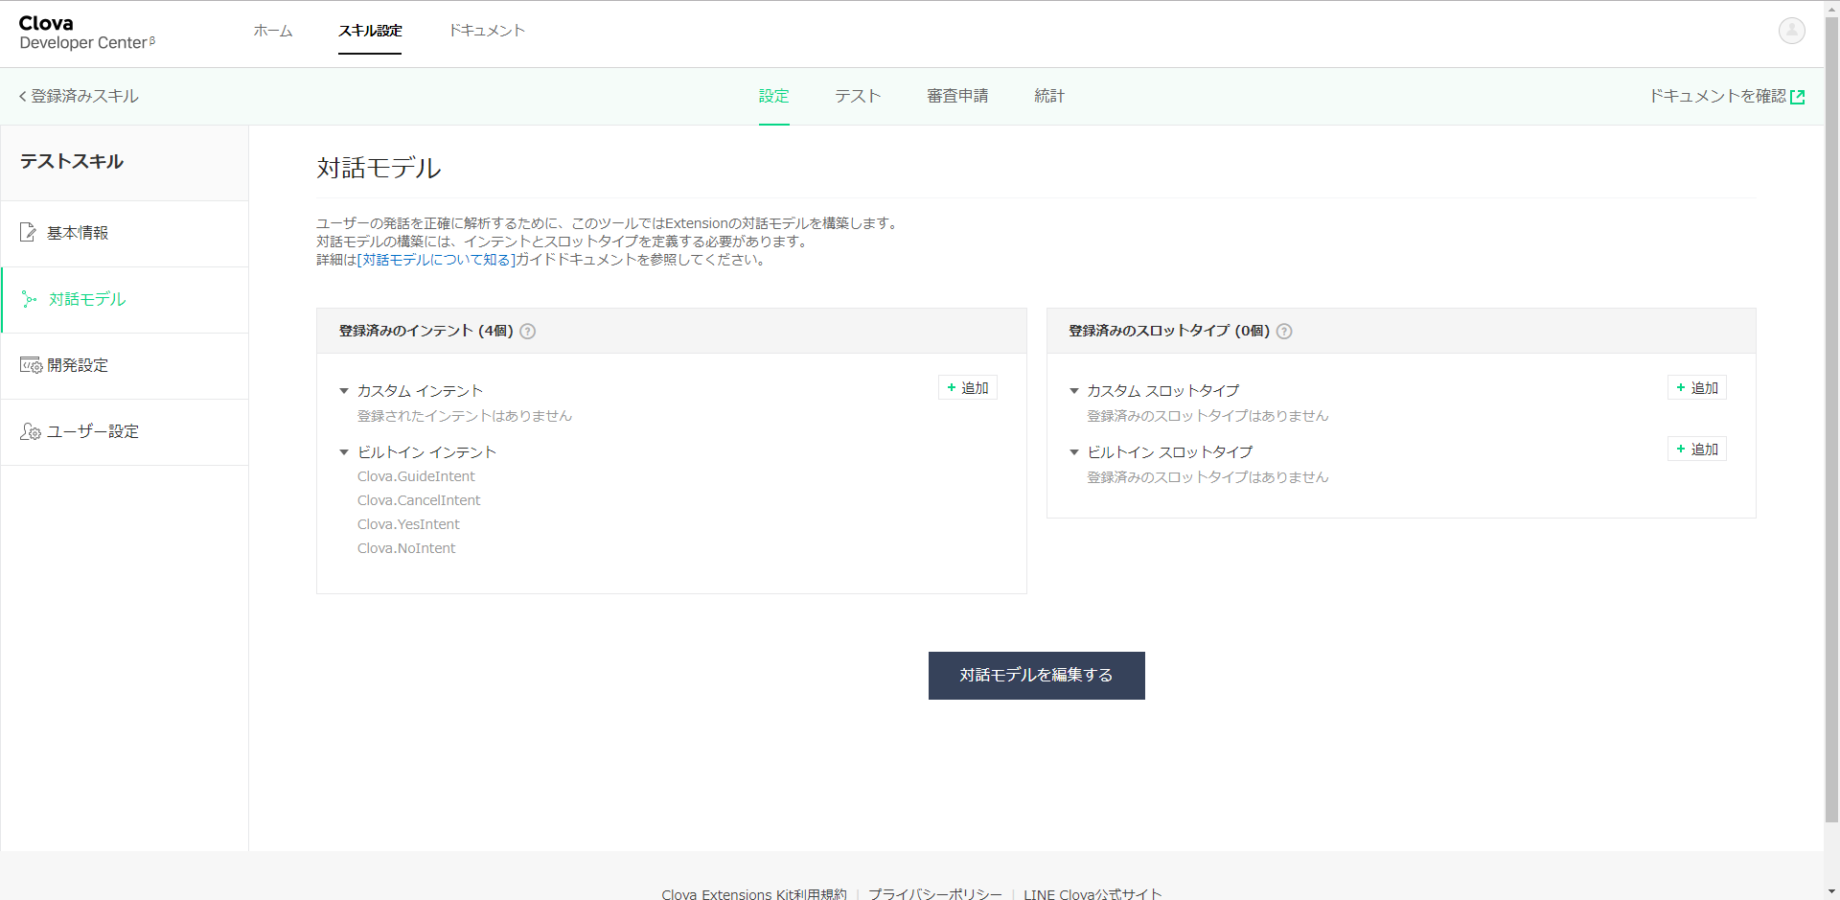Click the 基本情報 edit icon in sidebar
Viewport: 1840px width, 900px height.
[29, 233]
